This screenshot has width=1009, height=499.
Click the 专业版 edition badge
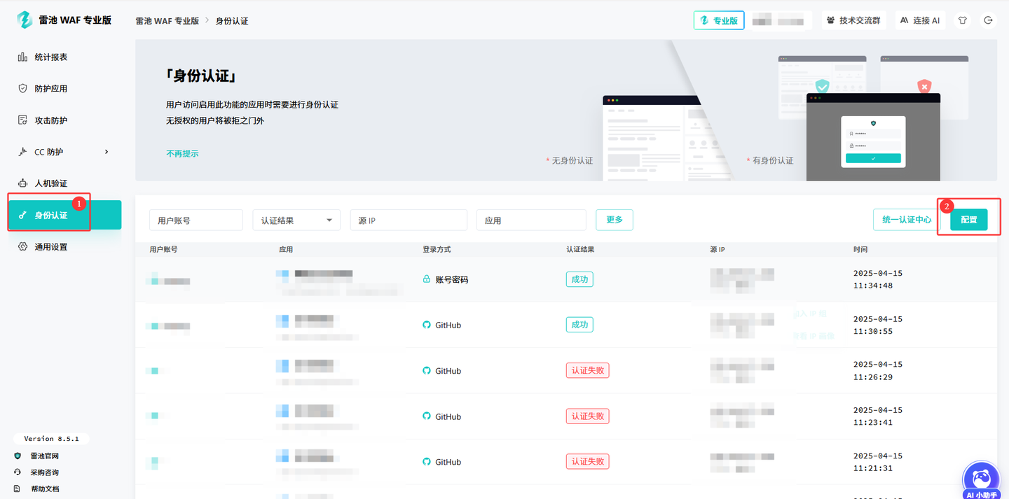click(719, 20)
